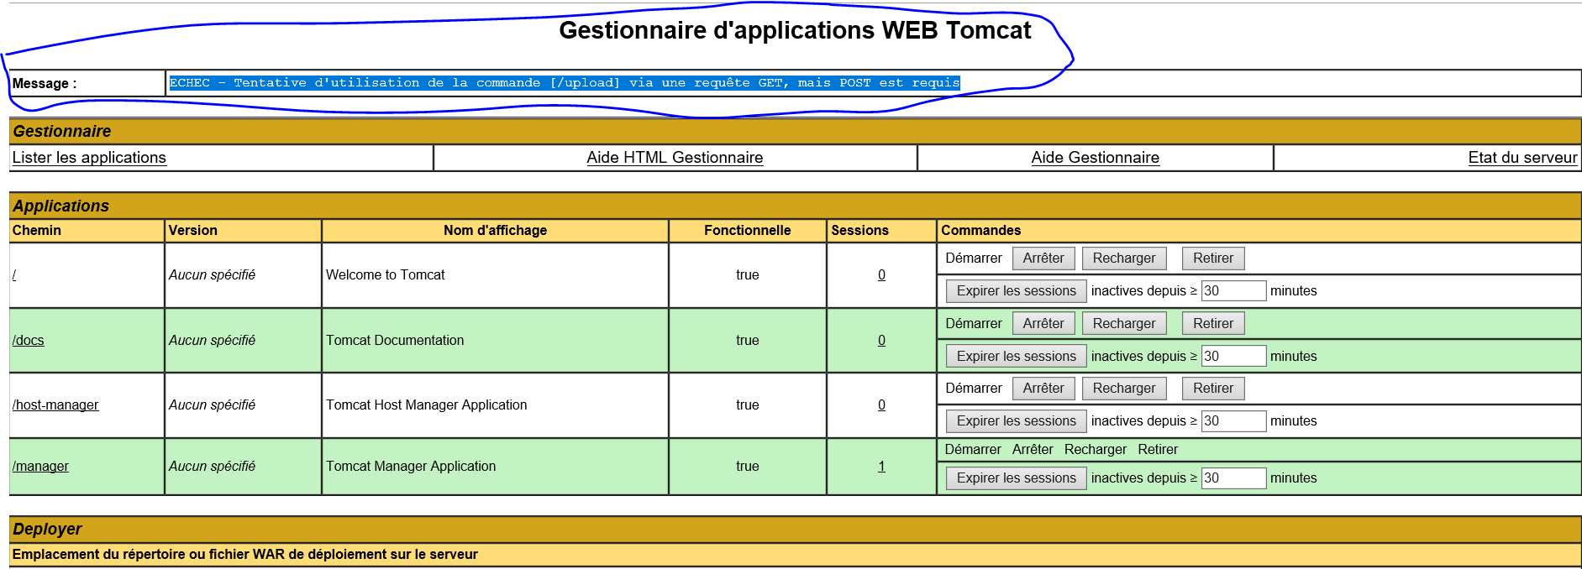1582x569 pixels.
Task: Click Retirer for Welcome to Tomcat app
Action: tap(1213, 258)
